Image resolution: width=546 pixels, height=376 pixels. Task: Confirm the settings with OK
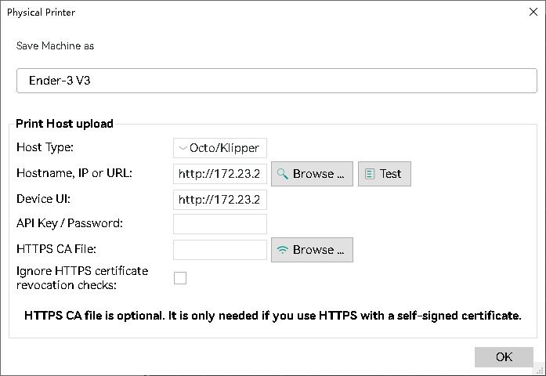click(504, 357)
